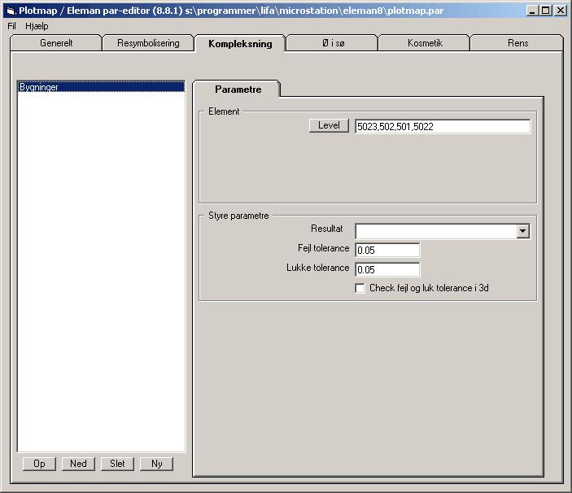Select Bygninger in the list
The width and height of the screenshot is (572, 493).
[x=101, y=87]
